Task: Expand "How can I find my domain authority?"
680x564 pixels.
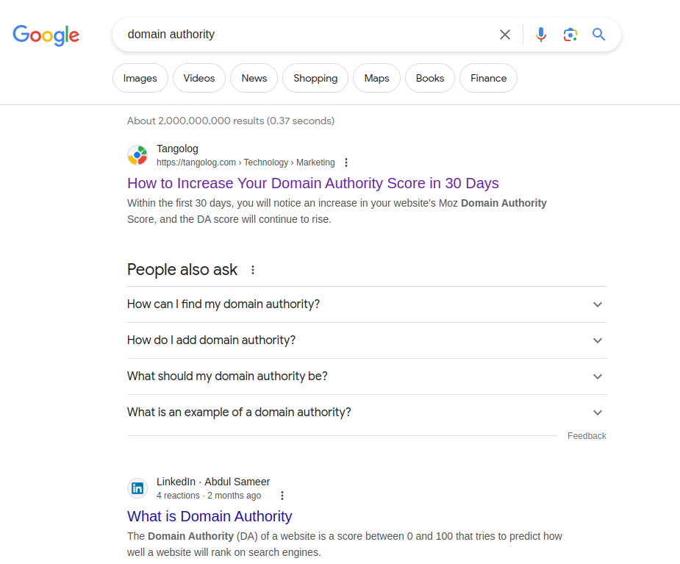Action: (366, 304)
